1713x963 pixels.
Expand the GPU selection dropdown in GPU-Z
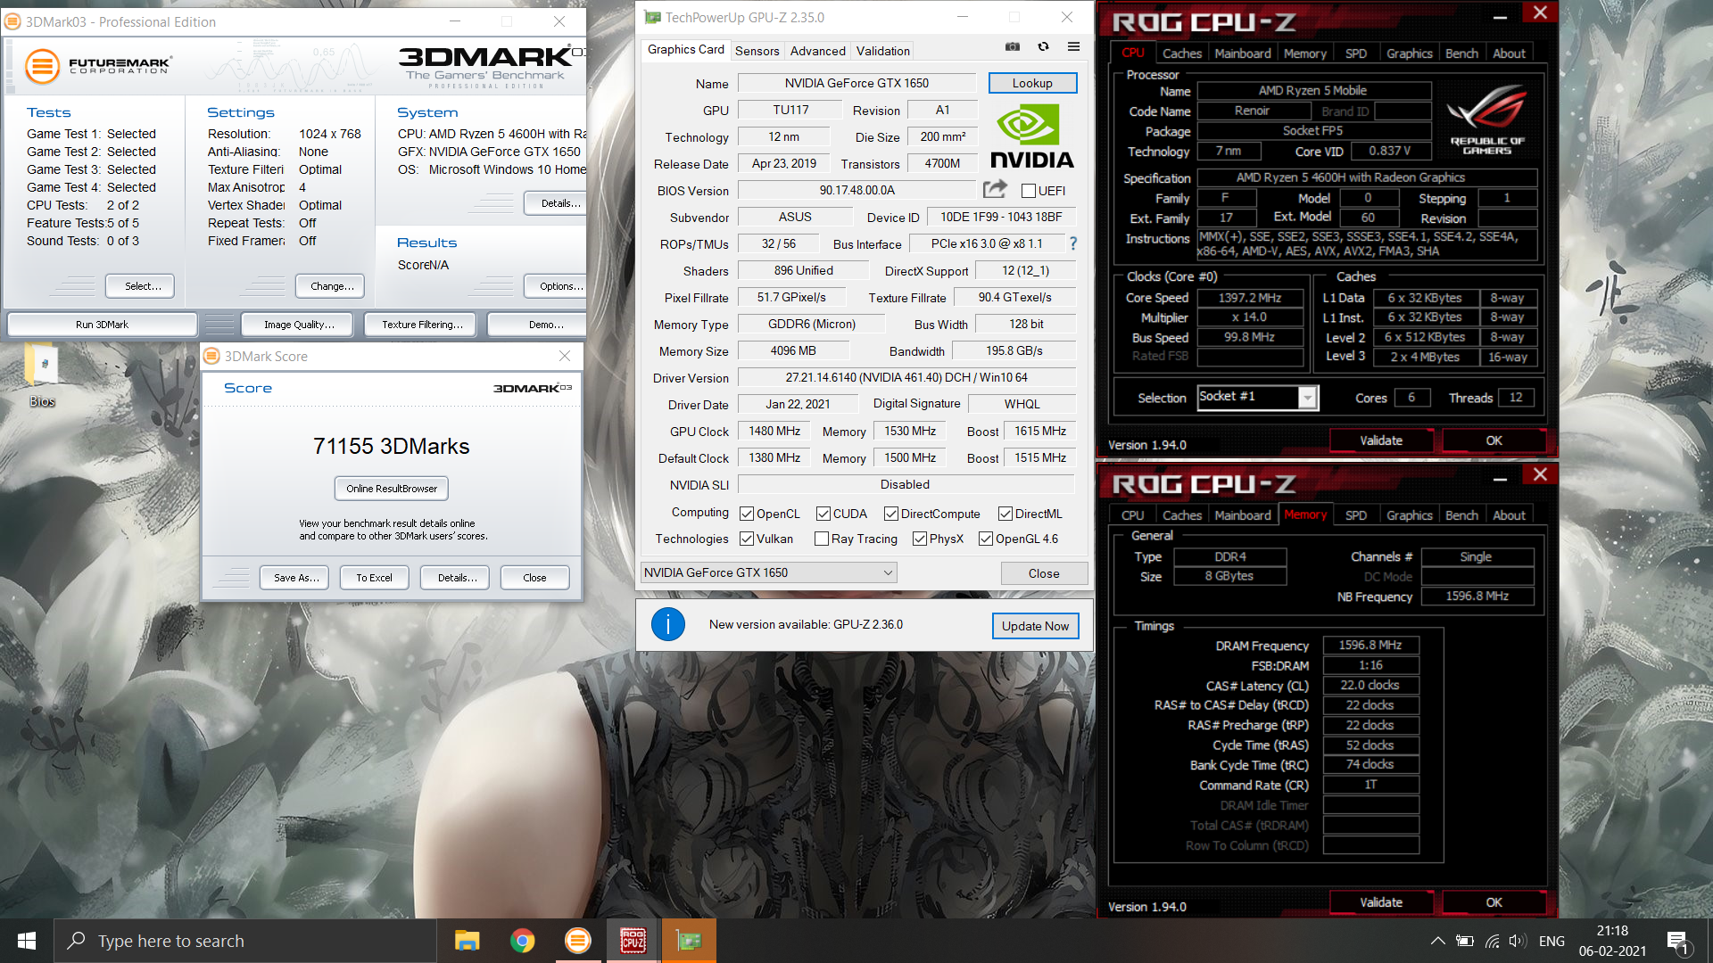(x=768, y=572)
